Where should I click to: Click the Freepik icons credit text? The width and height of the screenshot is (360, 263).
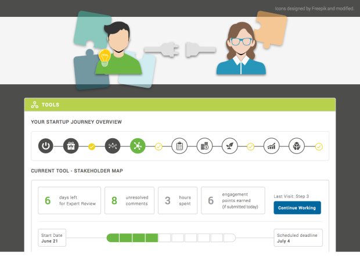click(314, 9)
